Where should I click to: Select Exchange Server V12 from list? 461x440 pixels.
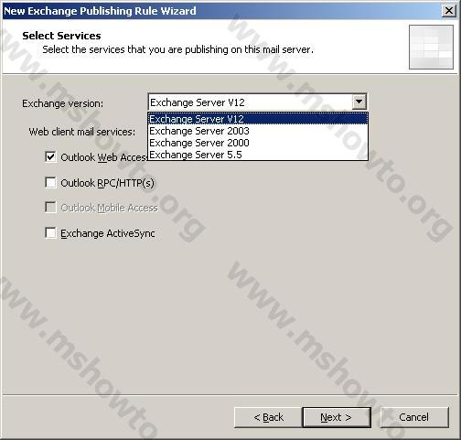coord(258,119)
